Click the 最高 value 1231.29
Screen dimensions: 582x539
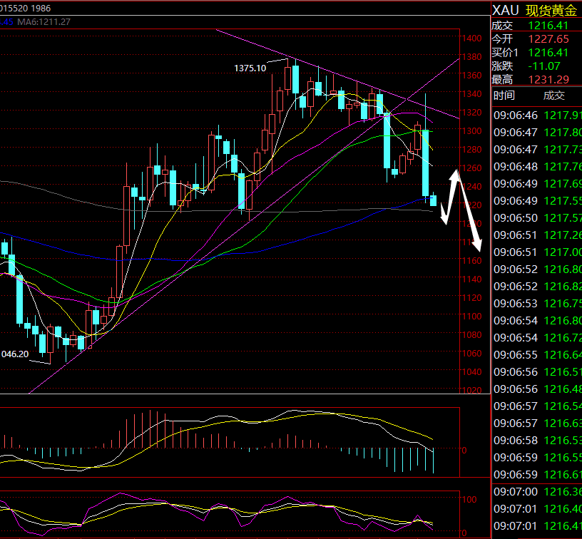point(548,79)
